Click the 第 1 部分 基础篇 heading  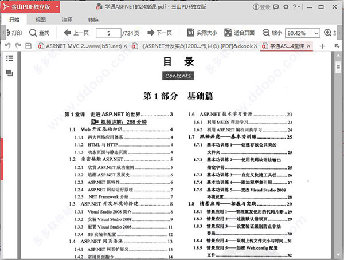(x=178, y=96)
